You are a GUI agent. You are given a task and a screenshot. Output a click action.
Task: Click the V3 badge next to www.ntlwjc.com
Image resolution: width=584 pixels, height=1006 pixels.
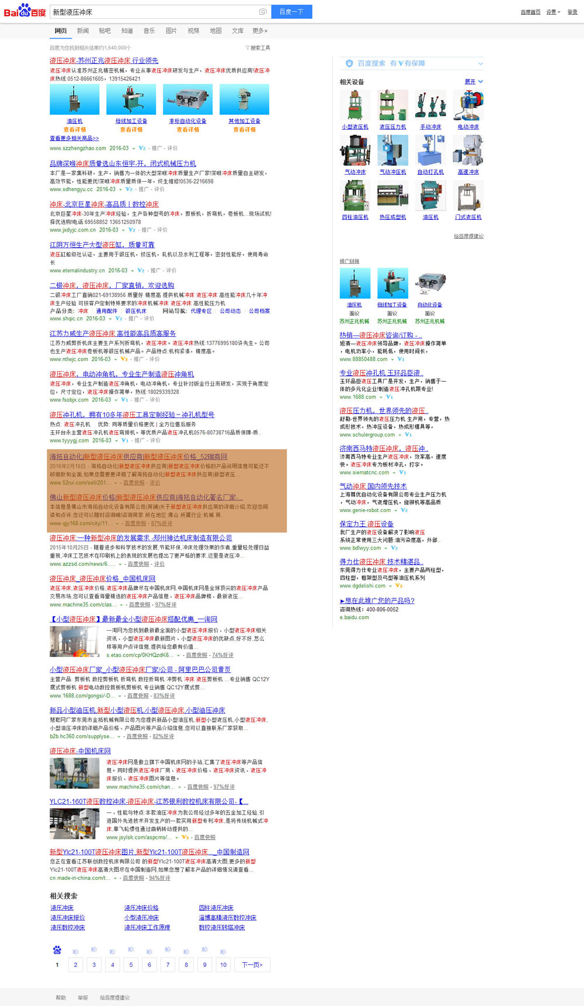[x=124, y=359]
